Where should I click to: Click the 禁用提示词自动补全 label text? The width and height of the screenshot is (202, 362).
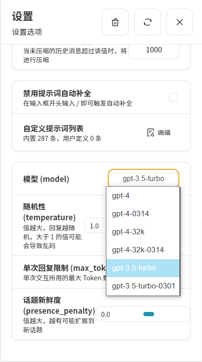coord(57,93)
